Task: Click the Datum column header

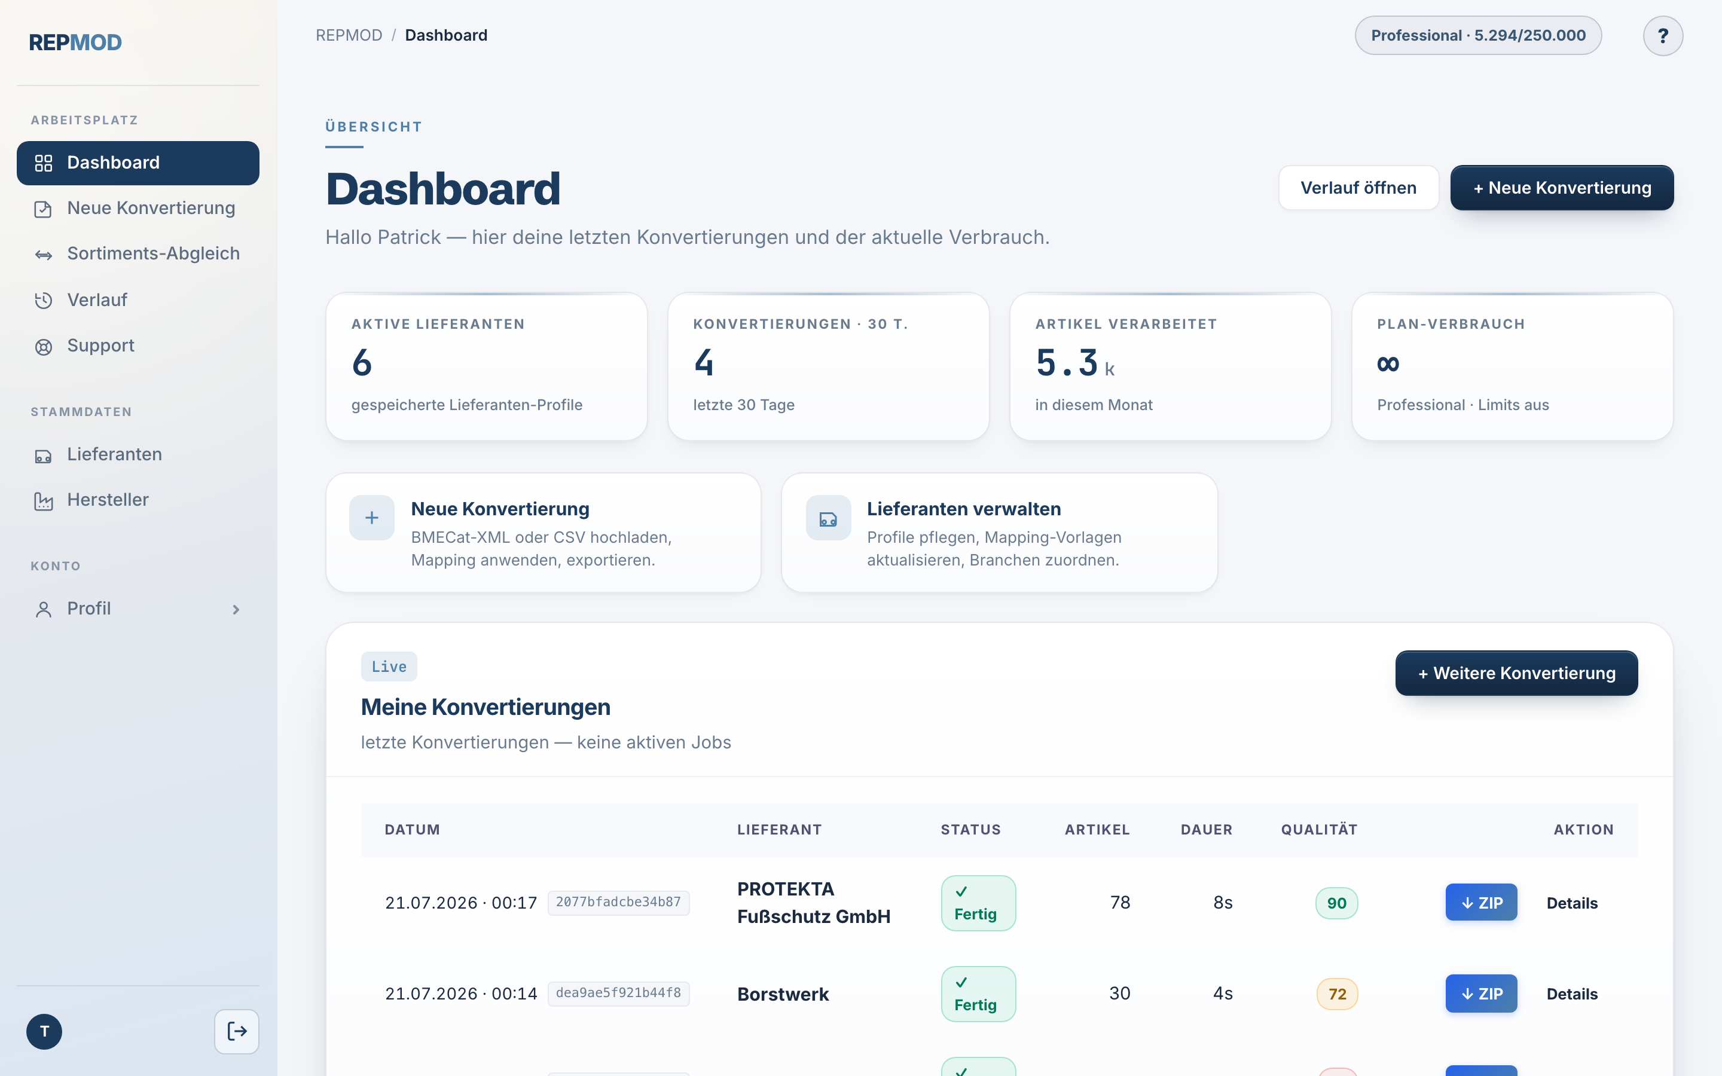Action: (x=413, y=830)
